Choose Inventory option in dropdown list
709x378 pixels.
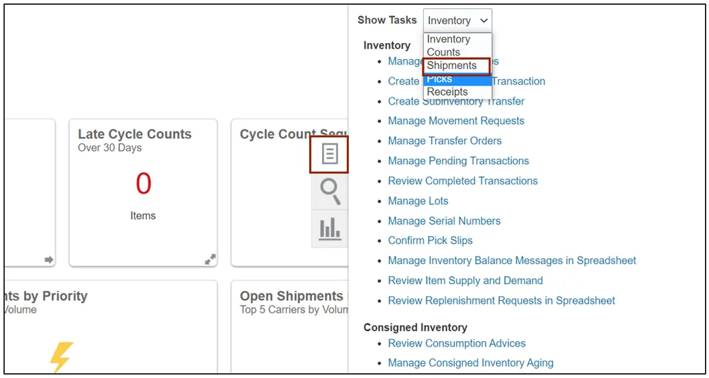click(448, 40)
